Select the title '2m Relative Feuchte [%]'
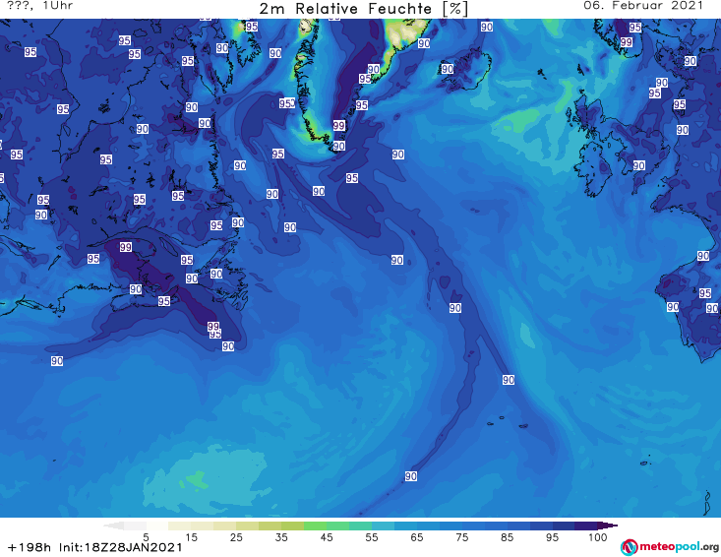721x557 pixels. (363, 9)
